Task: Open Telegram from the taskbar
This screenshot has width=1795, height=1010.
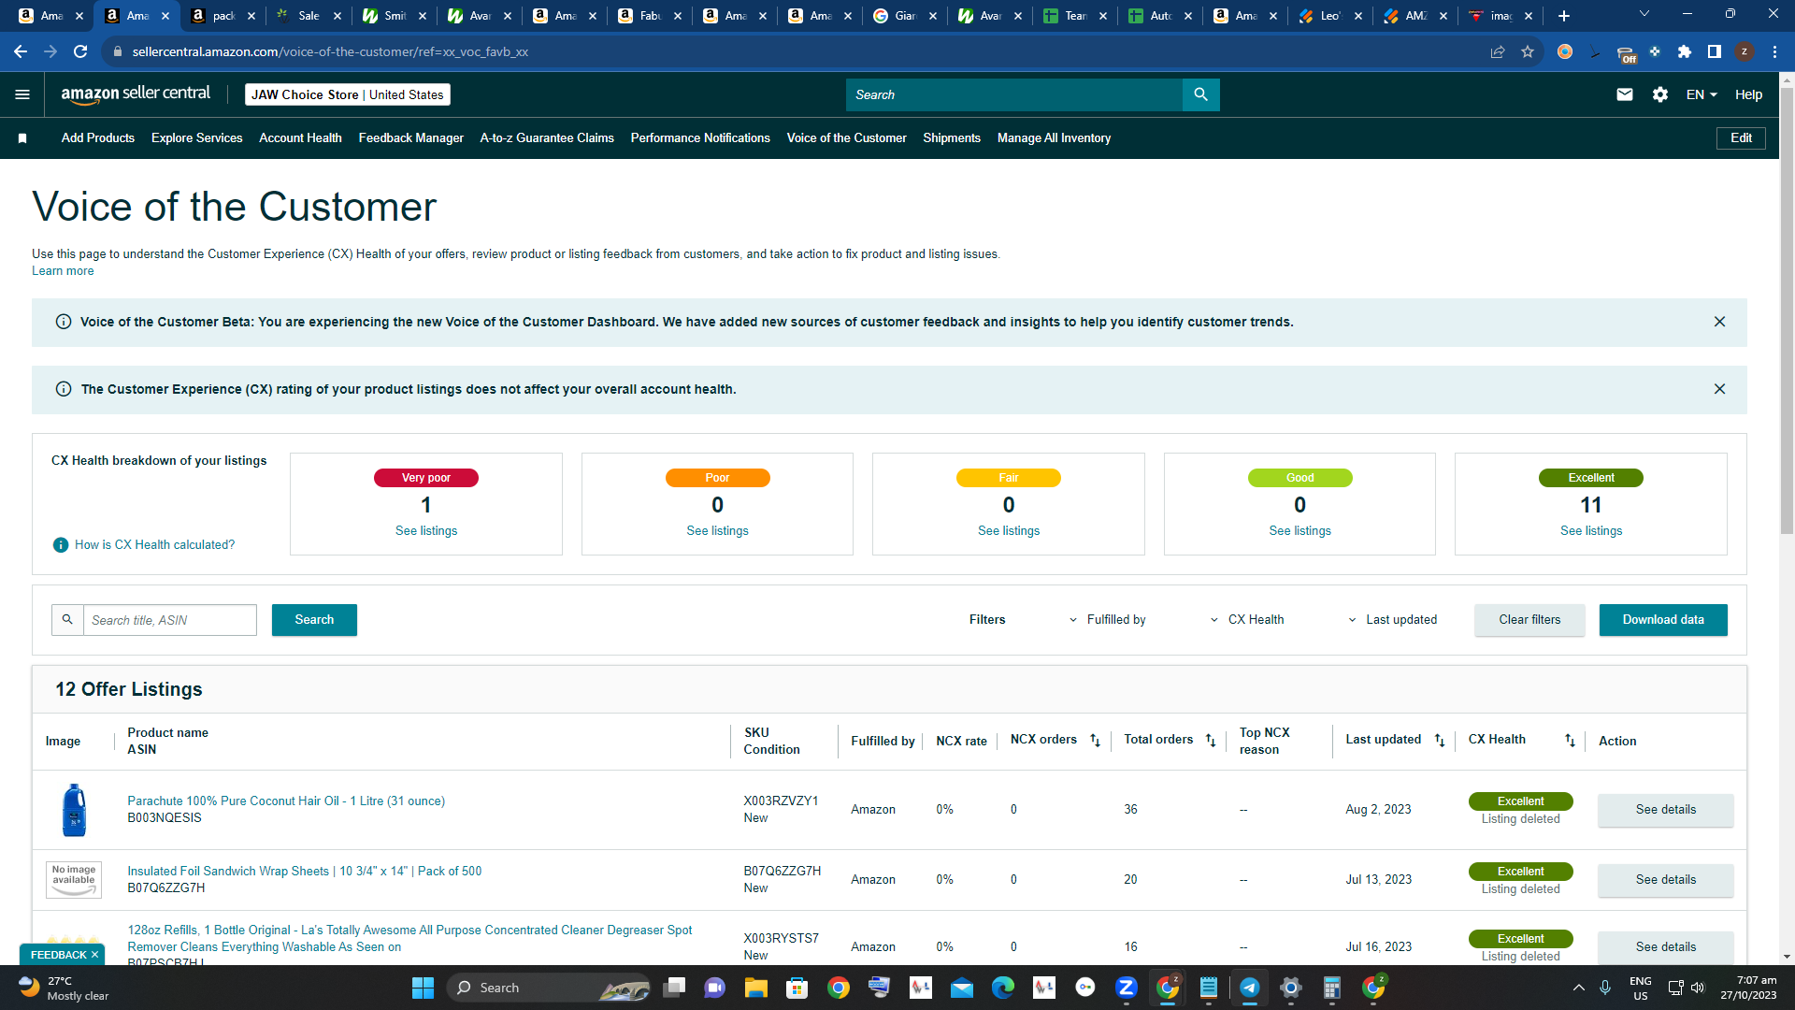Action: tap(1249, 988)
